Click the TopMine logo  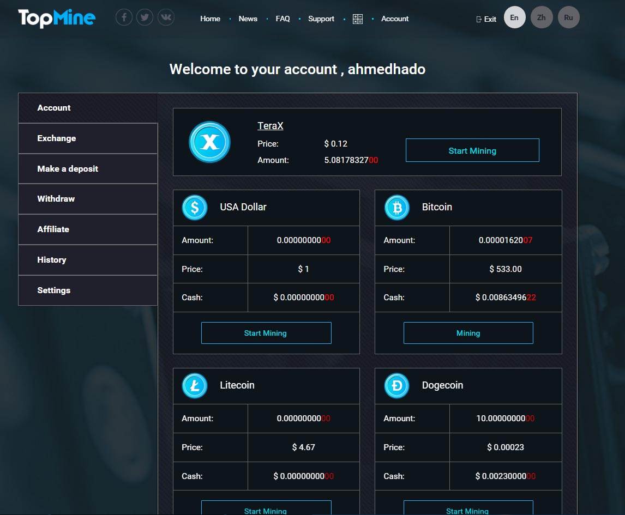click(x=57, y=19)
